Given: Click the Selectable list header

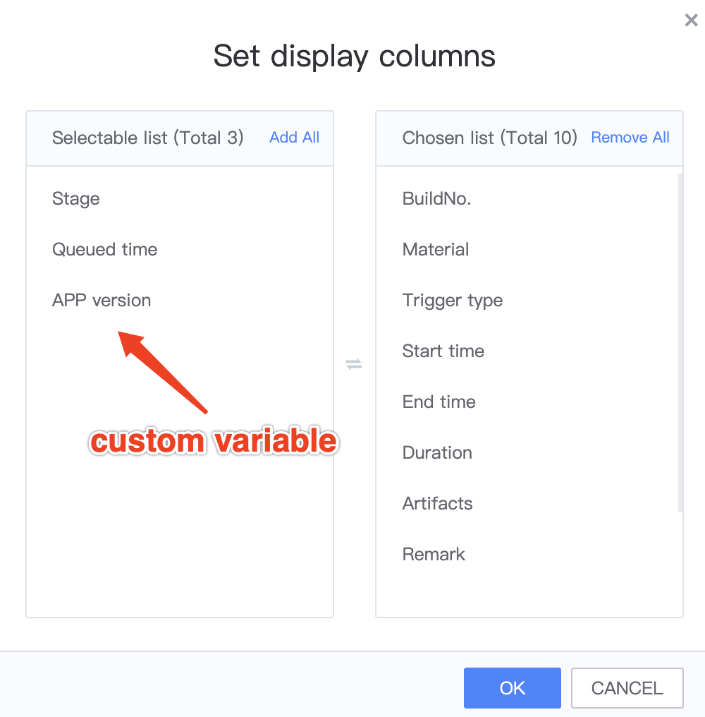Looking at the screenshot, I should pyautogui.click(x=147, y=138).
